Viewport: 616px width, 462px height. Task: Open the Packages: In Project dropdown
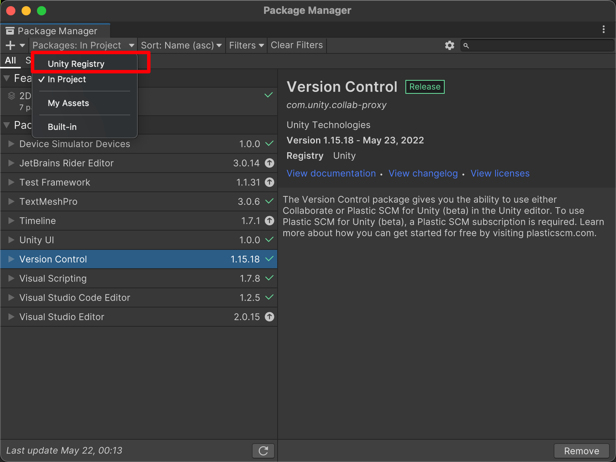(83, 45)
